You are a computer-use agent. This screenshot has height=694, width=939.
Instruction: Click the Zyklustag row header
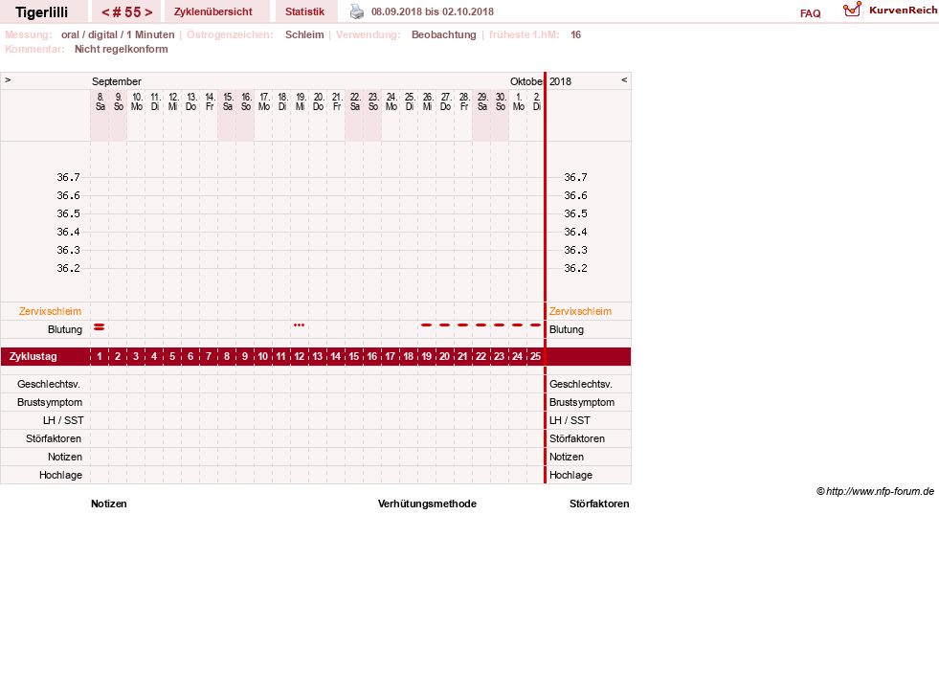click(x=34, y=356)
